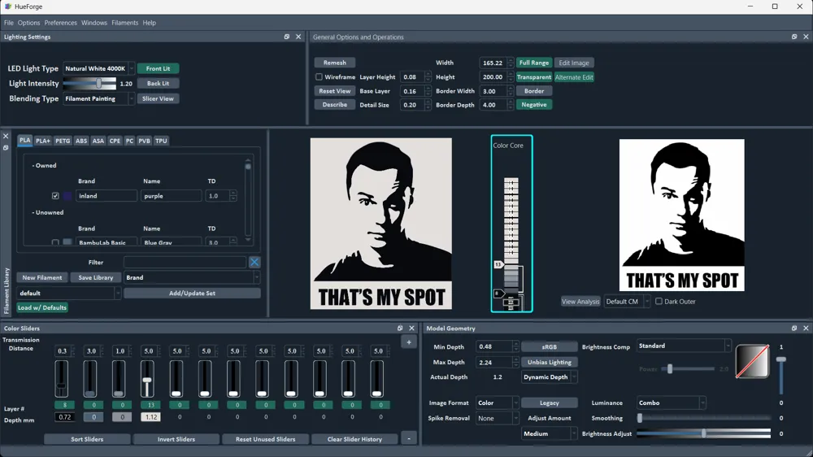Clear the filament filter with the X icon

(254, 262)
